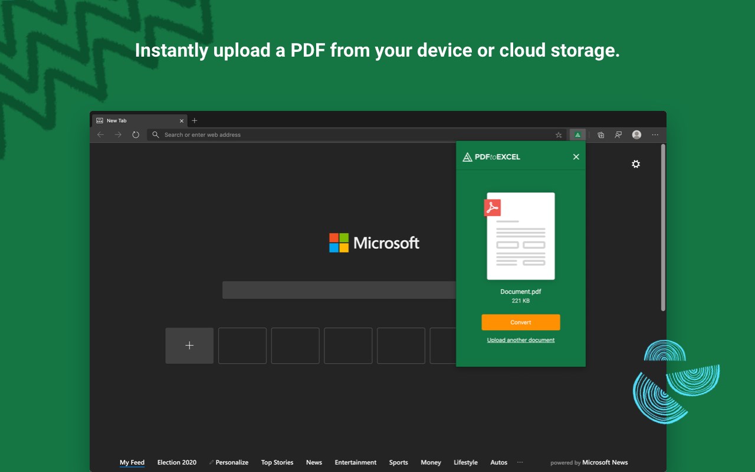The width and height of the screenshot is (755, 472).
Task: Refresh the current page
Action: click(x=136, y=135)
